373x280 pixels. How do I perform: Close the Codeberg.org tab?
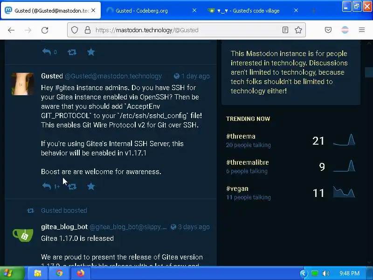click(x=194, y=10)
